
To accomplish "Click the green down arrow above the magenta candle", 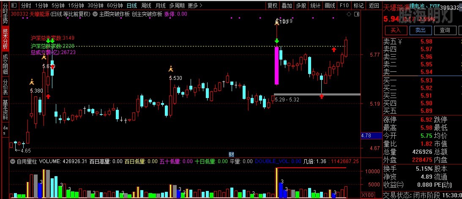I will tap(276, 41).
